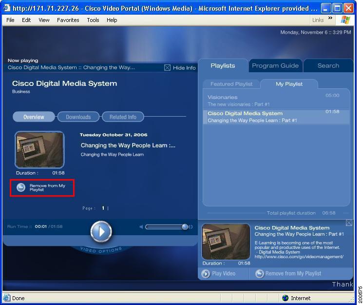Image resolution: width=363 pixels, height=305 pixels.
Task: Click the Play Video icon in details panel
Action: click(206, 274)
